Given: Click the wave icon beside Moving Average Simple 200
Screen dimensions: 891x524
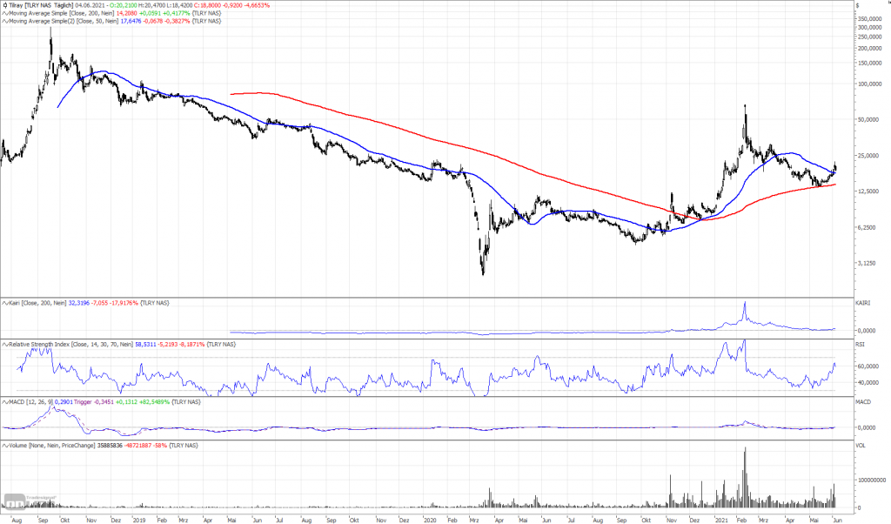Looking at the screenshot, I should (4, 13).
